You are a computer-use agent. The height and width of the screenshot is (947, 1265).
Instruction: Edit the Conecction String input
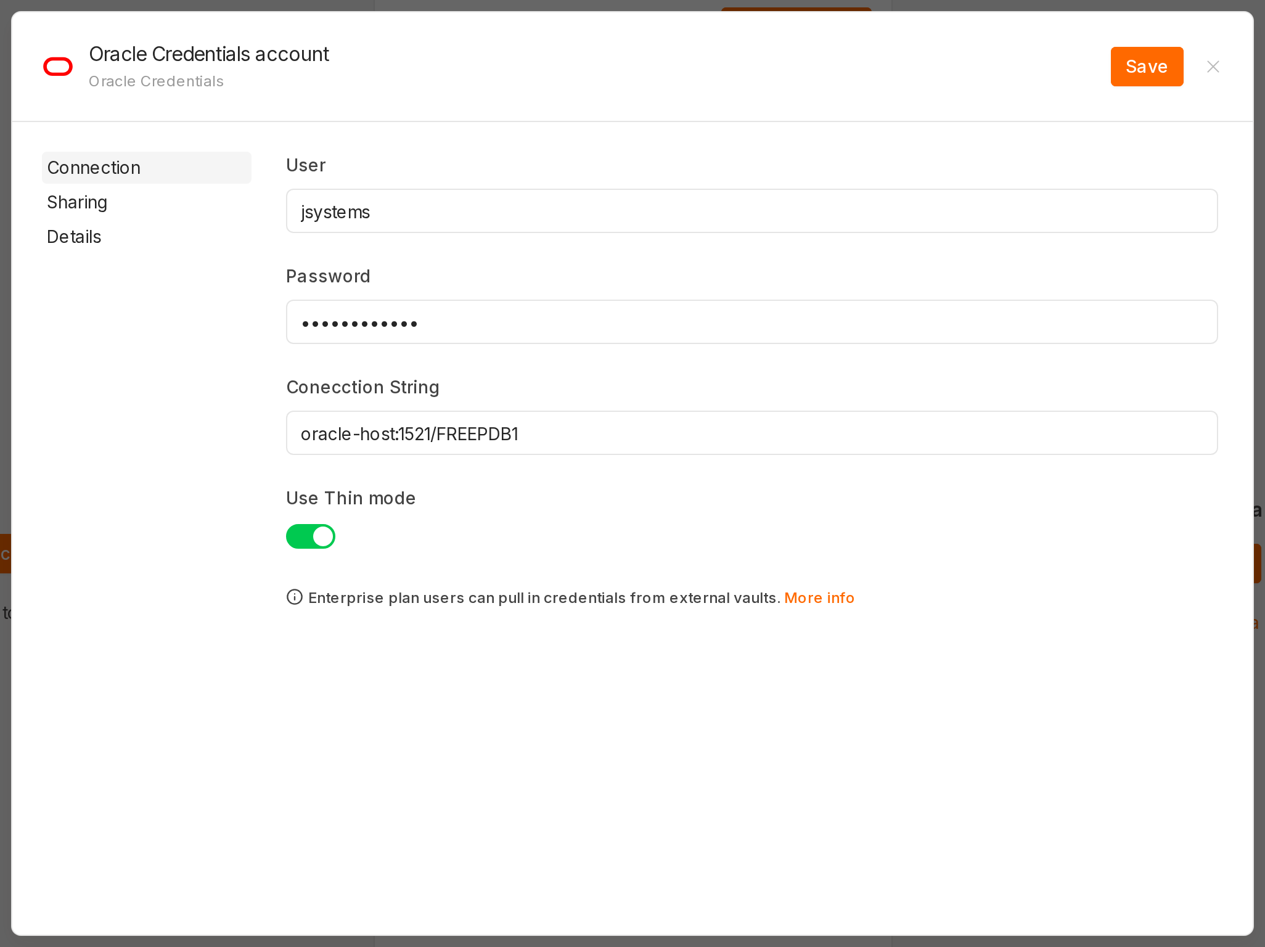pos(751,433)
